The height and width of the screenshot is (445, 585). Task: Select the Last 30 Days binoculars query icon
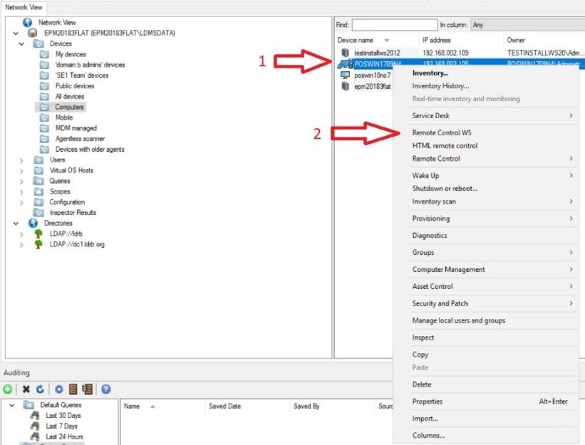34,414
